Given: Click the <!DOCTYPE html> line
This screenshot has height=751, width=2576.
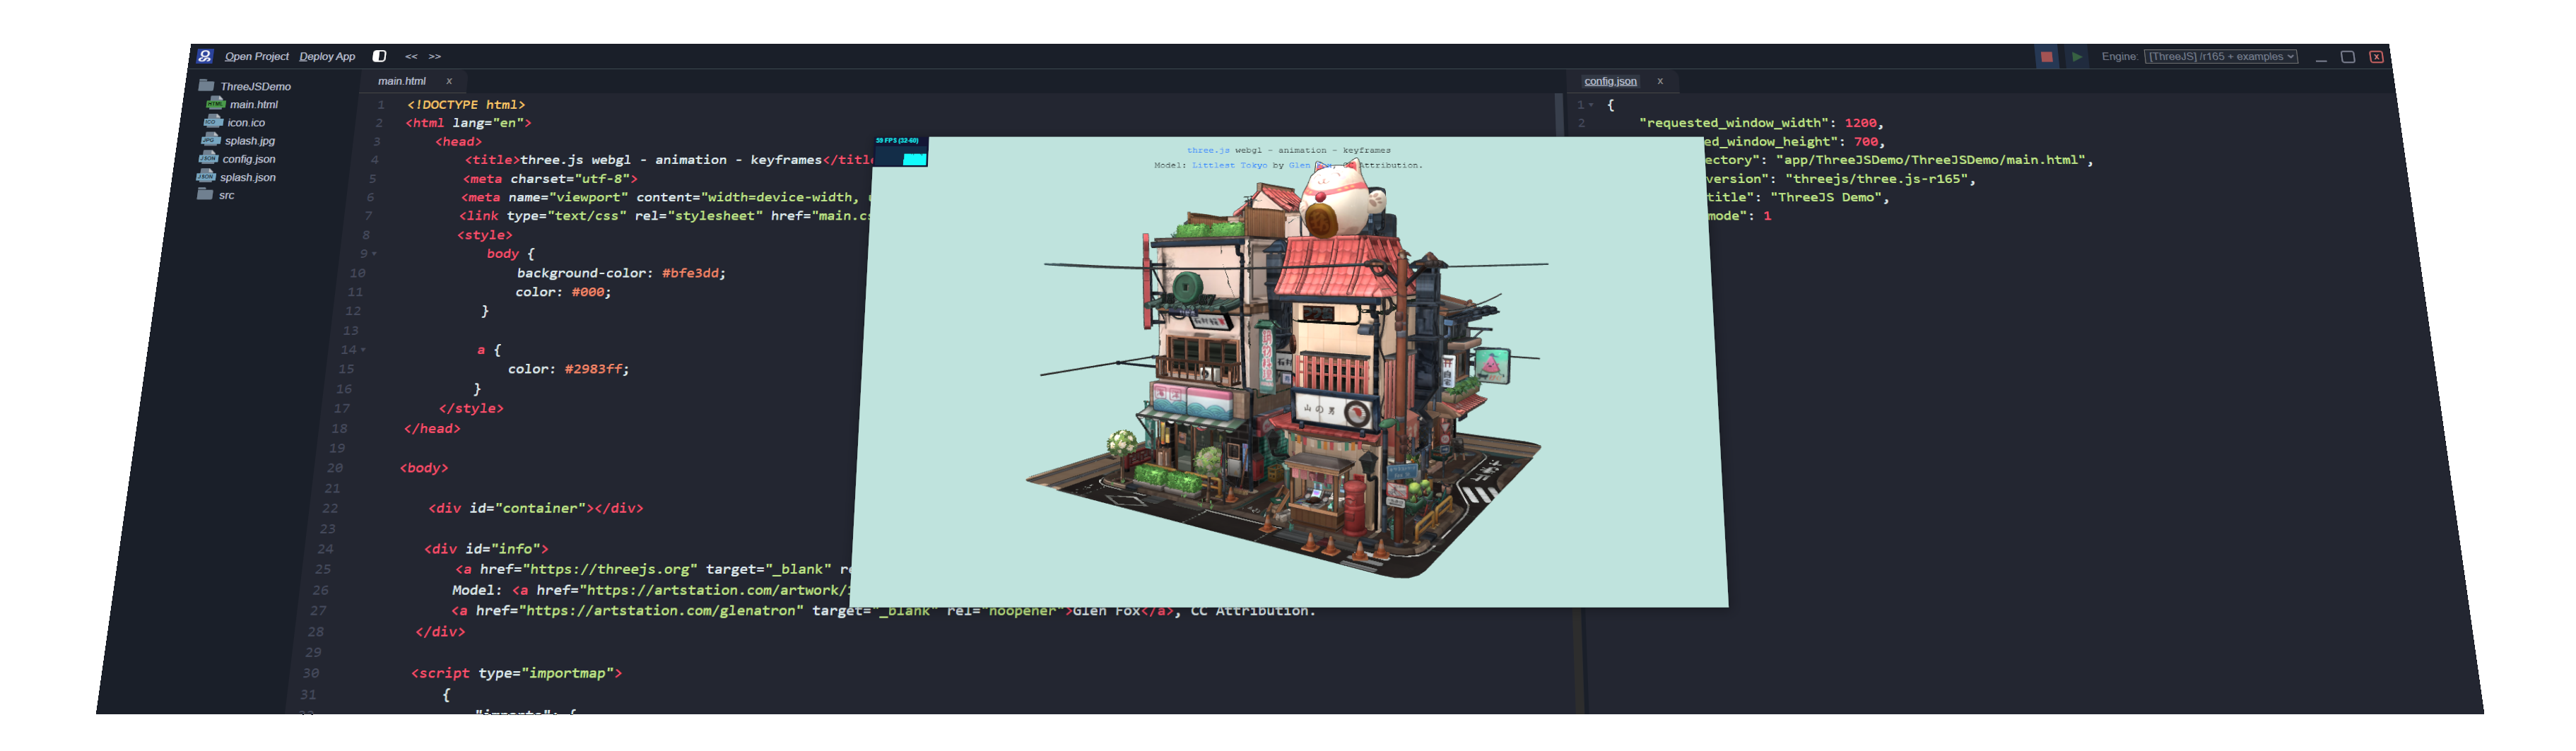Looking at the screenshot, I should [465, 104].
